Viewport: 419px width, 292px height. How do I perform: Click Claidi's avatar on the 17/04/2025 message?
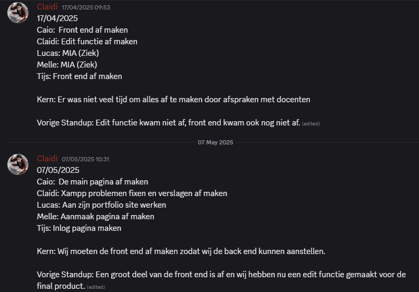[x=18, y=13]
